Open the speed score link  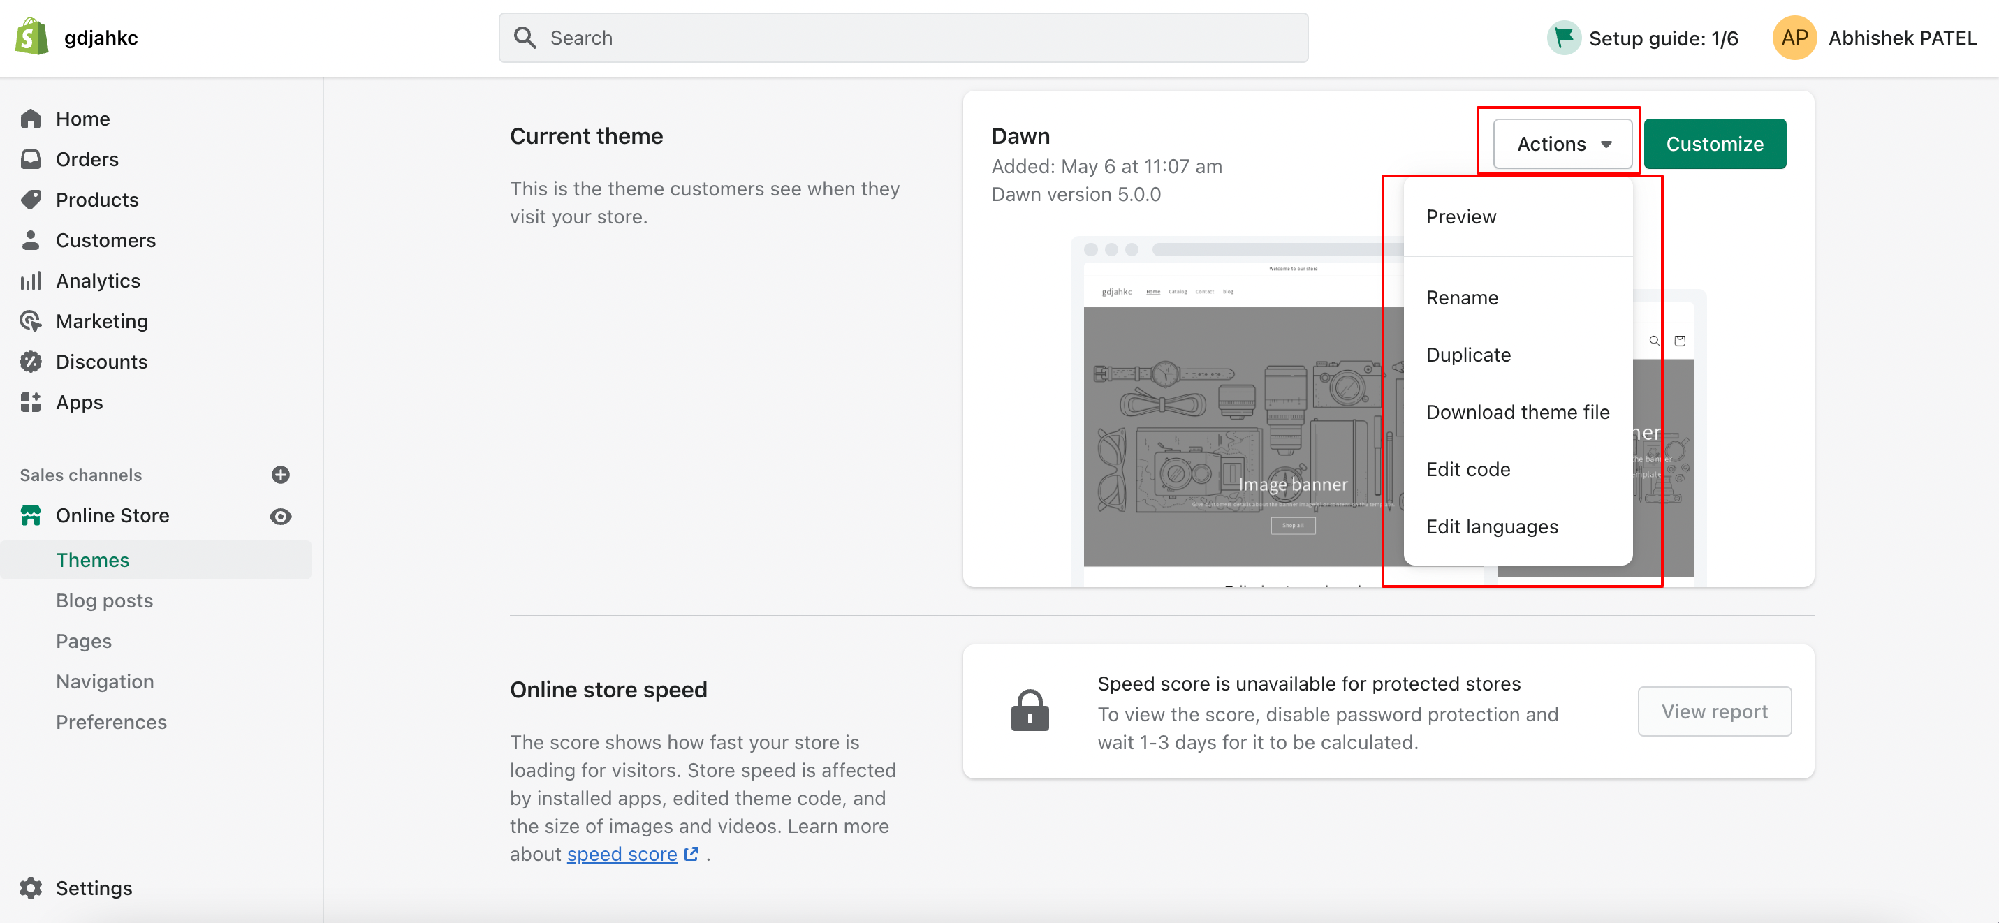point(622,853)
